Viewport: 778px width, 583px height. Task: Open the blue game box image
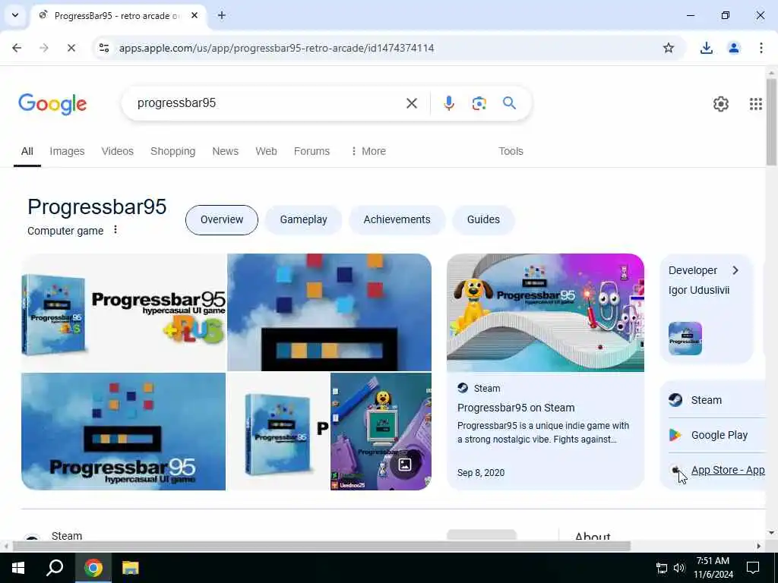278,431
